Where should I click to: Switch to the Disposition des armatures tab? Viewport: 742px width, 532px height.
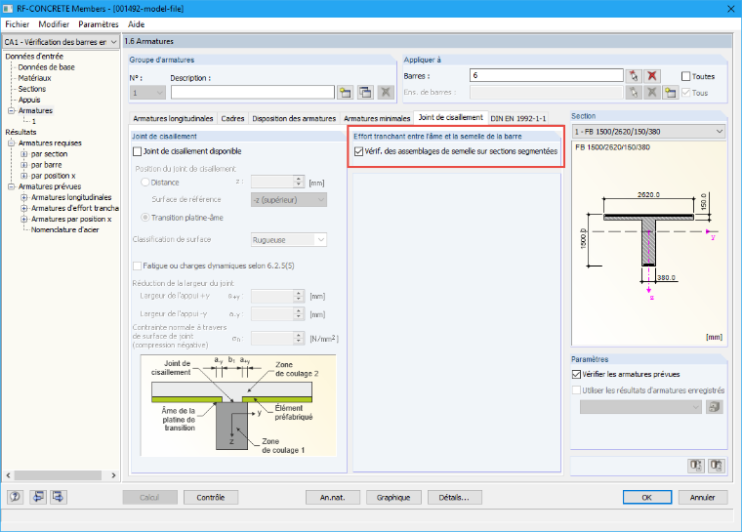coord(294,118)
